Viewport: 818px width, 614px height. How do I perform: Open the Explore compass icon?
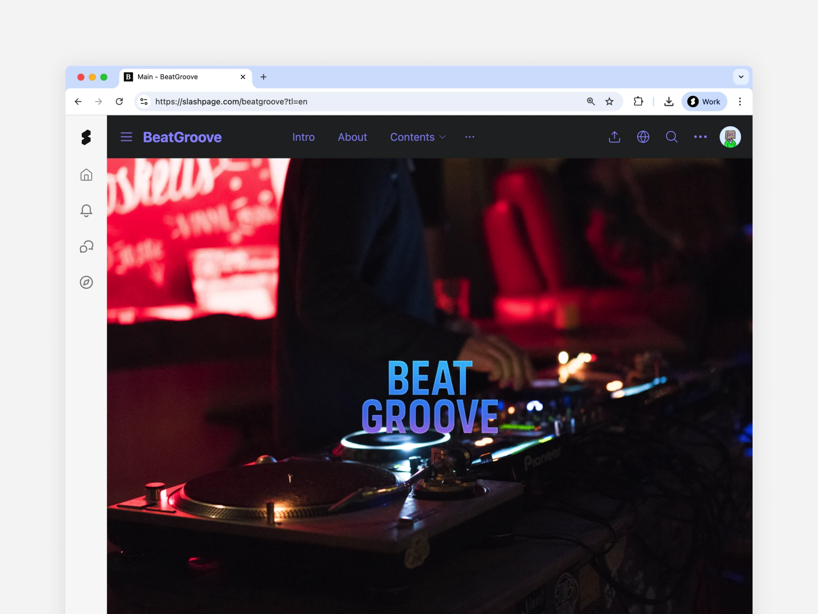coord(86,282)
